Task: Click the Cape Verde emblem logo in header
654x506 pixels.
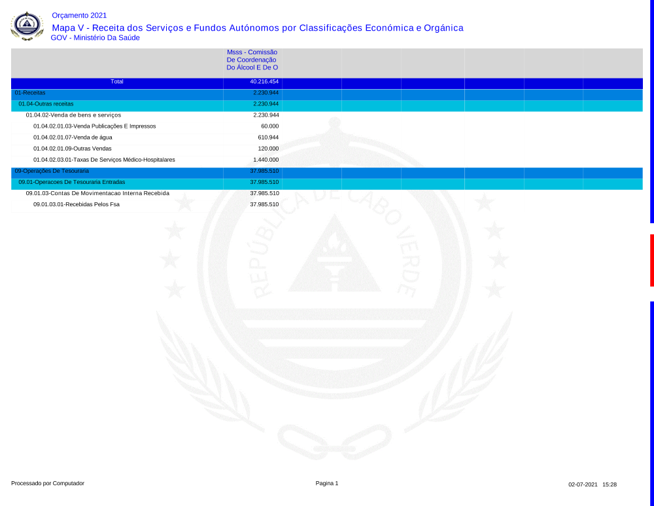Action: pyautogui.click(x=27, y=26)
